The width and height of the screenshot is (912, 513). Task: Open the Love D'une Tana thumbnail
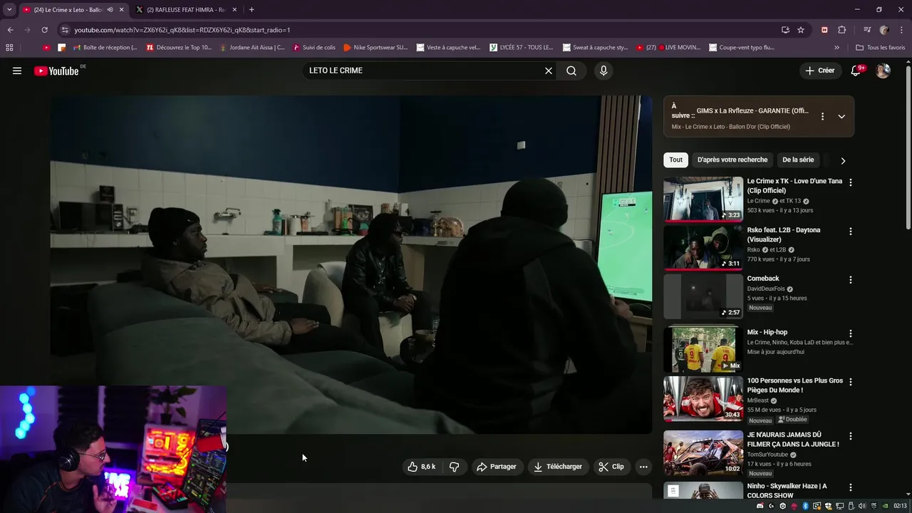click(x=703, y=199)
